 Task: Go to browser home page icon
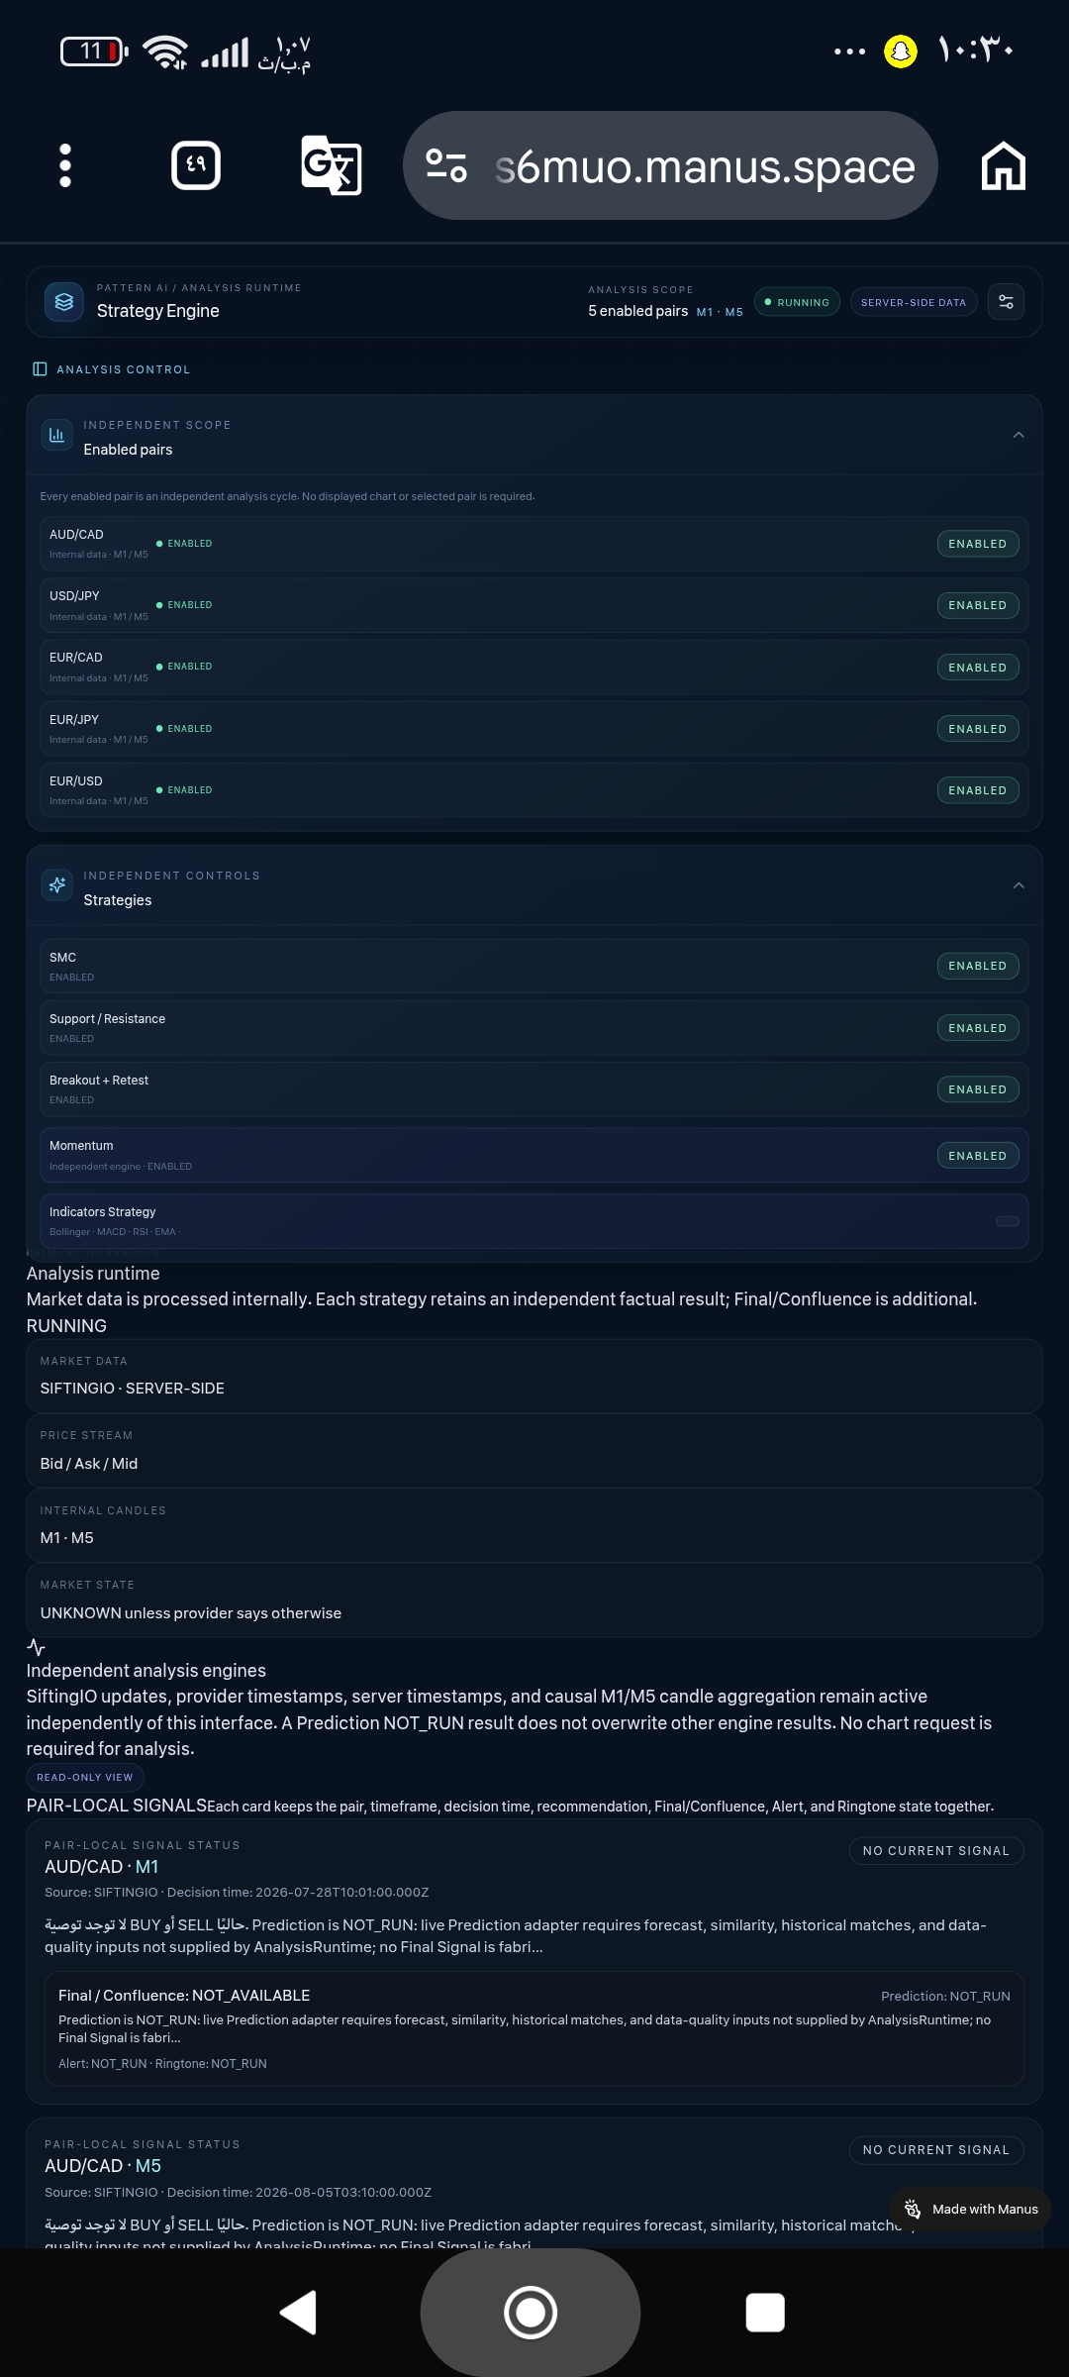[1004, 165]
